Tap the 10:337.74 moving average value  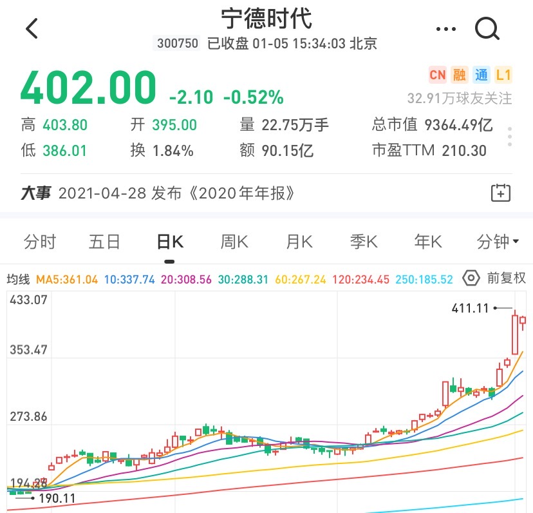pos(129,280)
